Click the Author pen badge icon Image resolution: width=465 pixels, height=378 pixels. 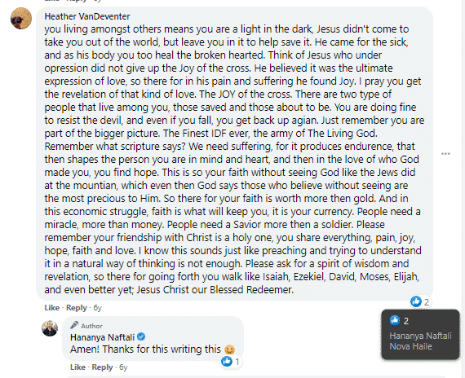click(74, 325)
